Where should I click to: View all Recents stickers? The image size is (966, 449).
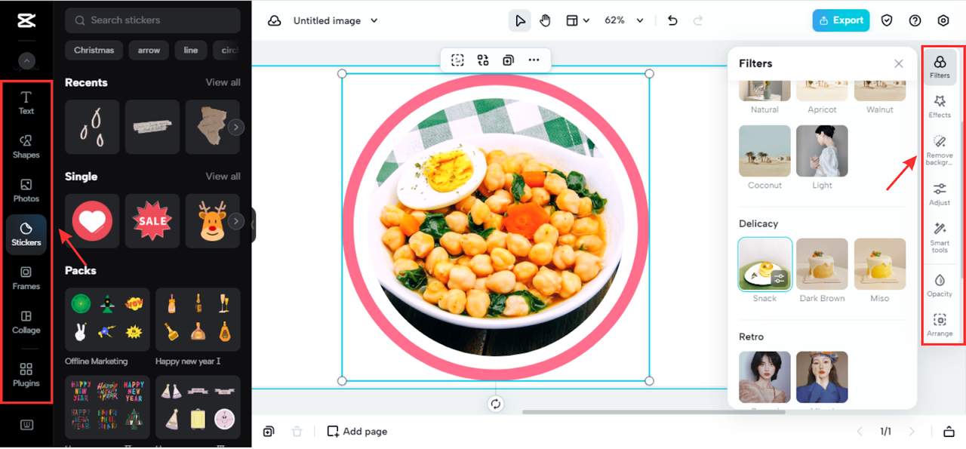click(223, 82)
